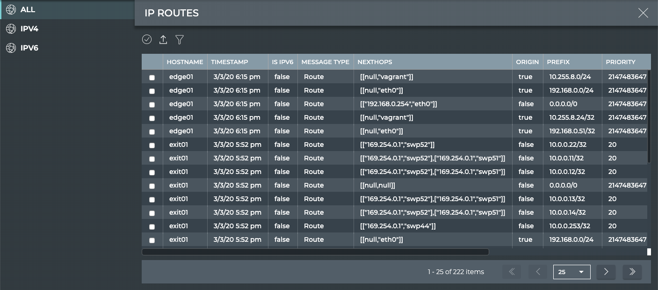Viewport: 658px width, 290px height.
Task: Sort by the Hostname column header
Action: tap(185, 62)
